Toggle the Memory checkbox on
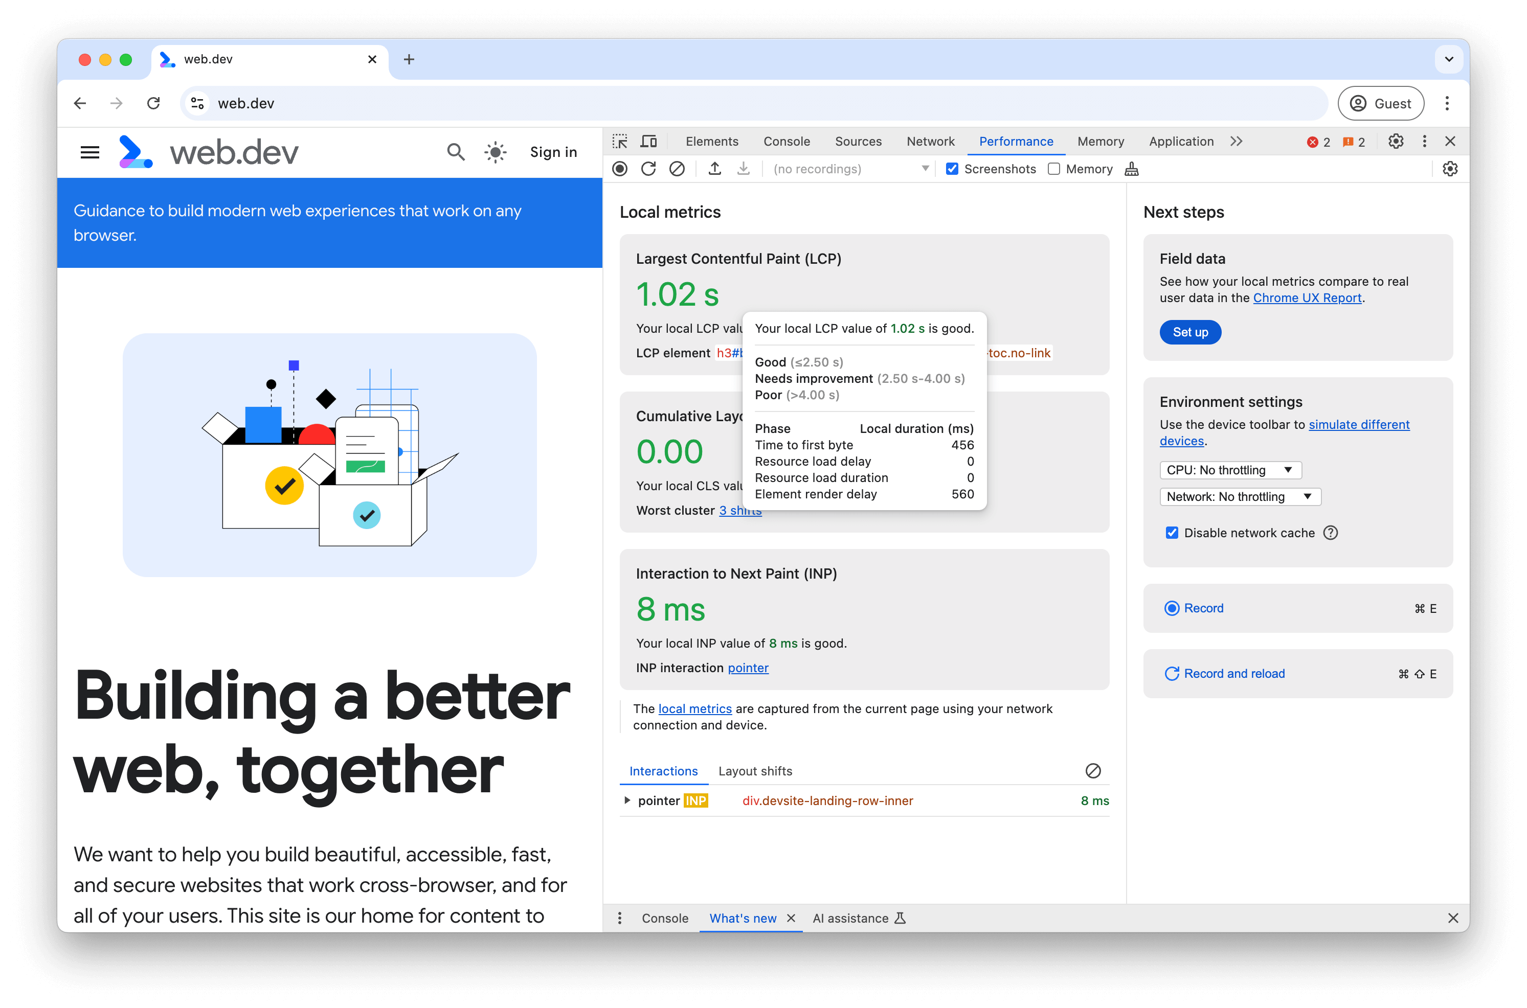 tap(1052, 169)
